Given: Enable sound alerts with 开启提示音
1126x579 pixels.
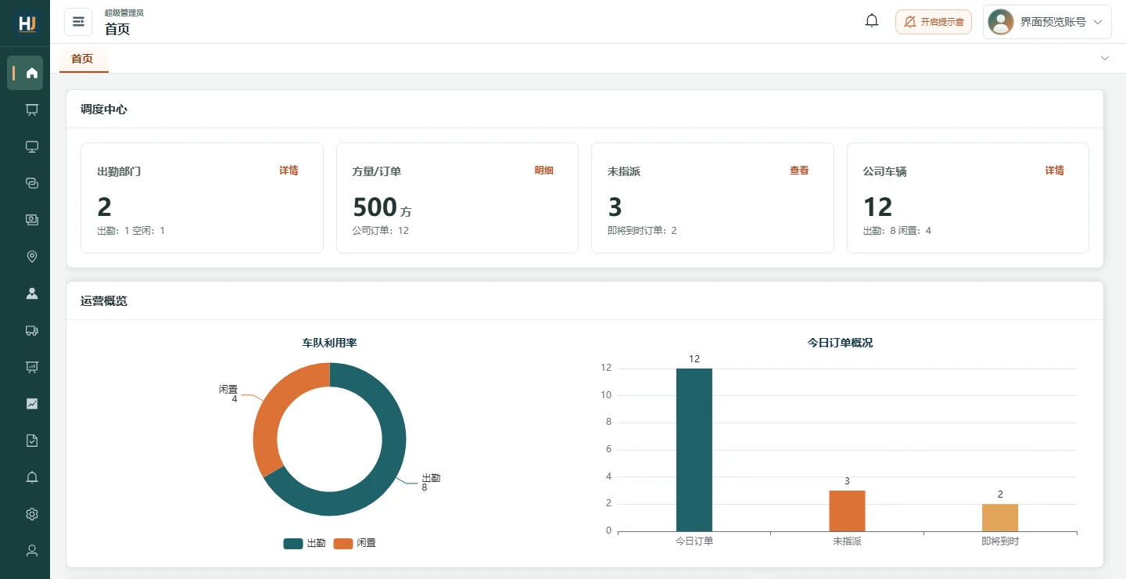Looking at the screenshot, I should [934, 22].
